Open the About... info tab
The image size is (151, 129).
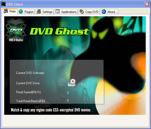[x=109, y=12]
